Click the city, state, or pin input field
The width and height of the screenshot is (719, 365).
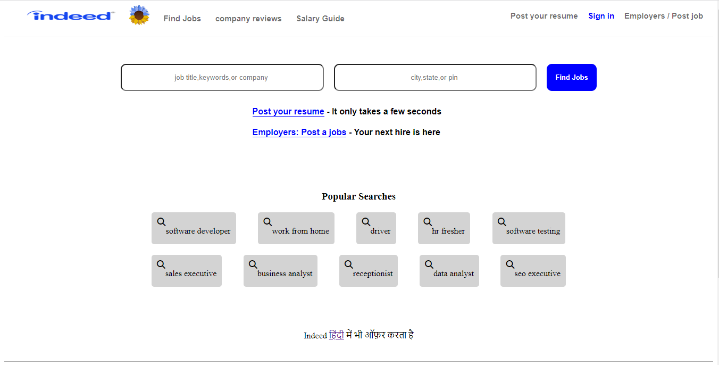point(434,77)
